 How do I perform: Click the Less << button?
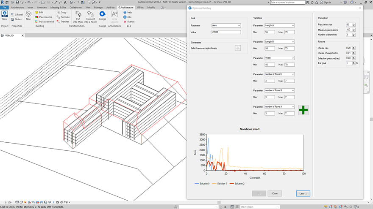click(x=303, y=193)
